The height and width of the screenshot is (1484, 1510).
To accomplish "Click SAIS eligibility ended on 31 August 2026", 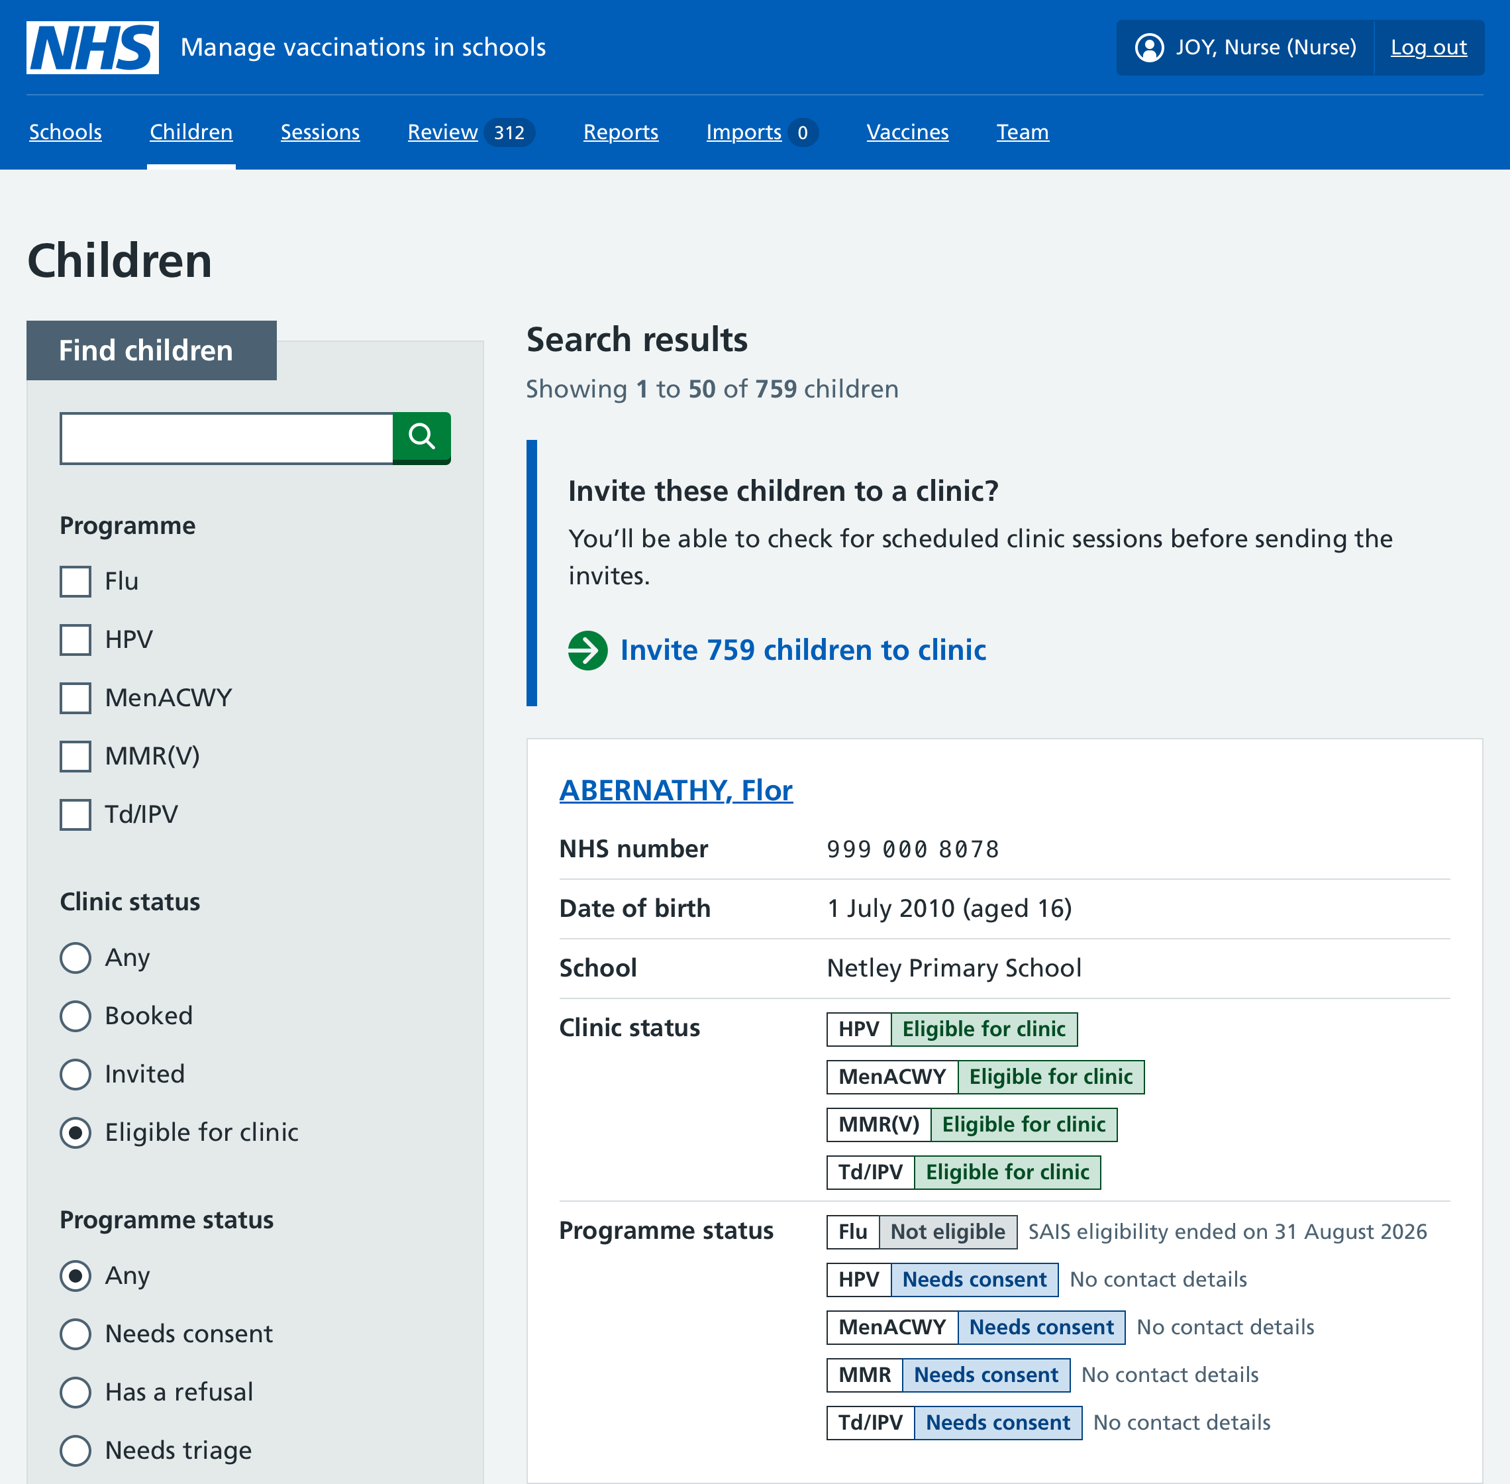I will 1227,1232.
